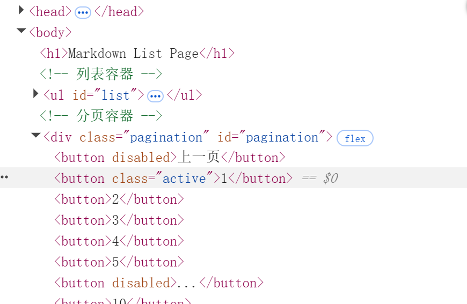The image size is (467, 304).
Task: Select the button 4 element line
Action: [119, 241]
